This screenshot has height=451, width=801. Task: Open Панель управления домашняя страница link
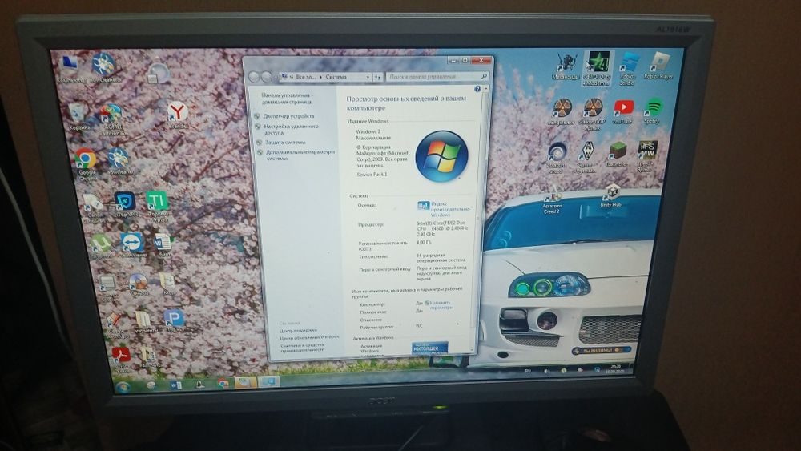point(286,99)
